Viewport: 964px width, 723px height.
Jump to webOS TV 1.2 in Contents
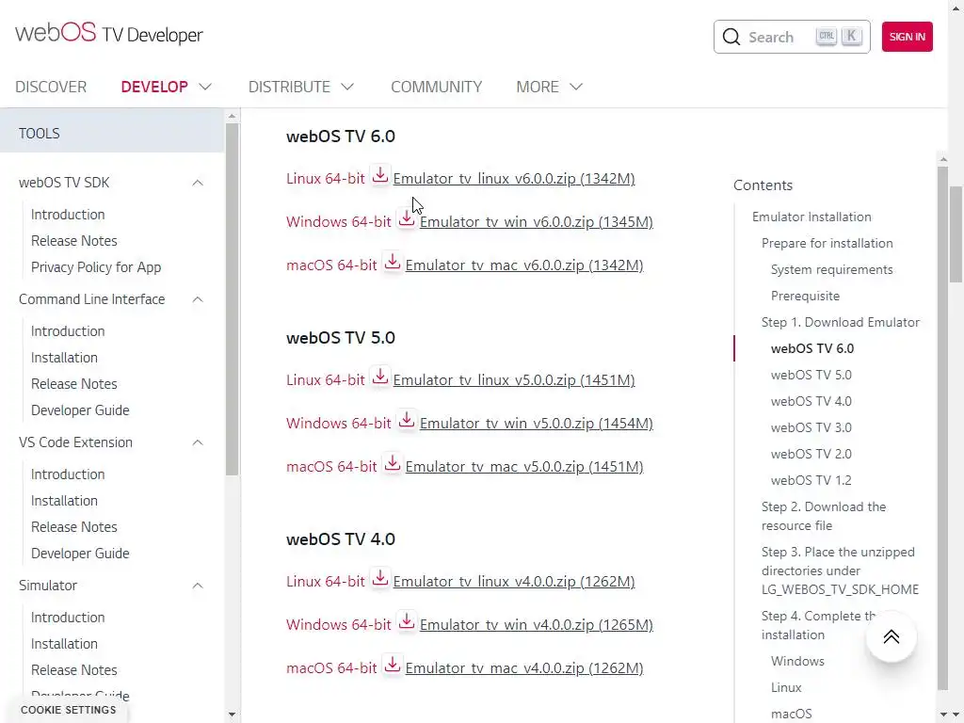coord(811,481)
